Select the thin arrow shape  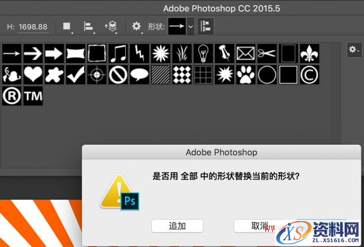coord(11,54)
